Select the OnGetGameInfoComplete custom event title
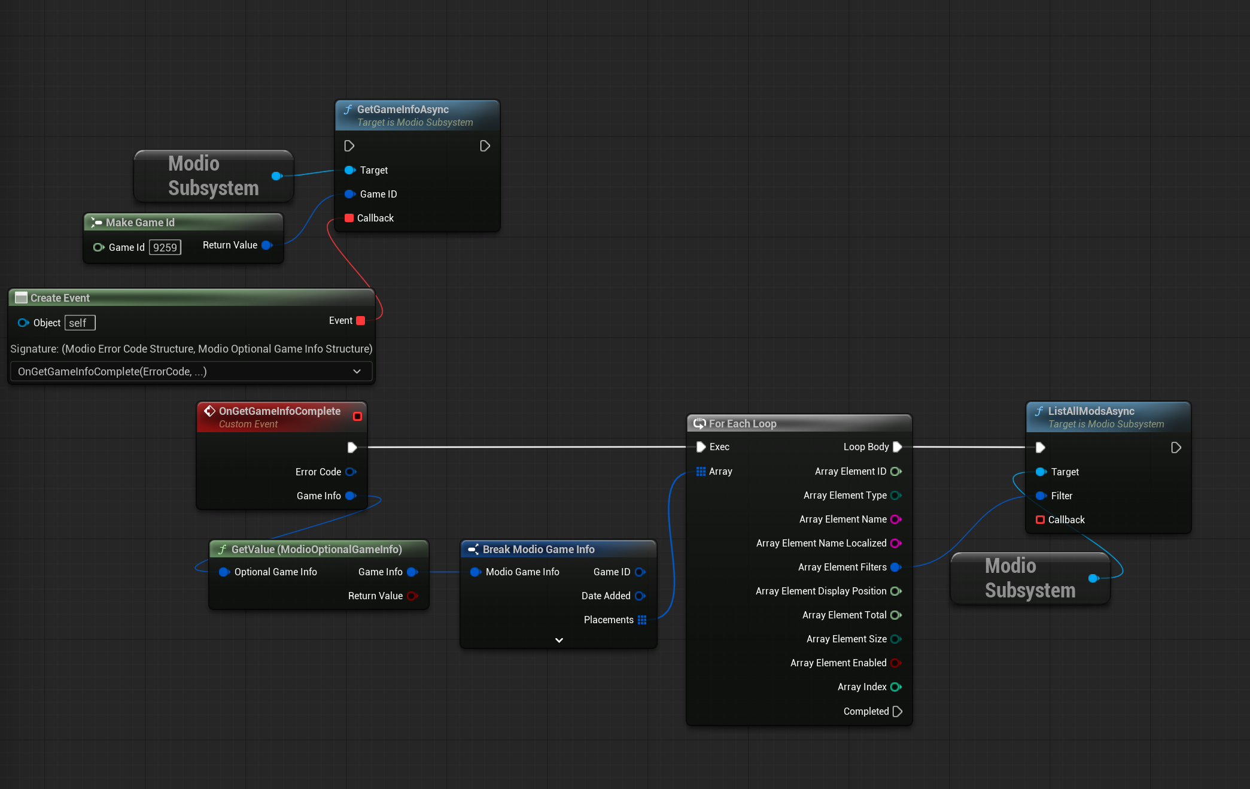 click(279, 411)
